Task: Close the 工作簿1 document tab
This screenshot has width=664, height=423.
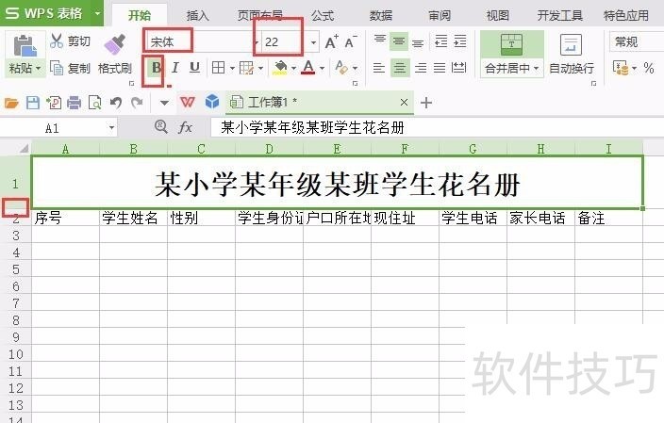Action: (x=404, y=103)
